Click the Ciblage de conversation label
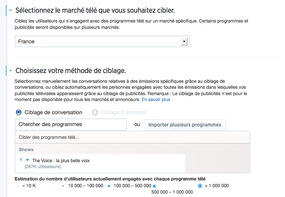 point(53,113)
